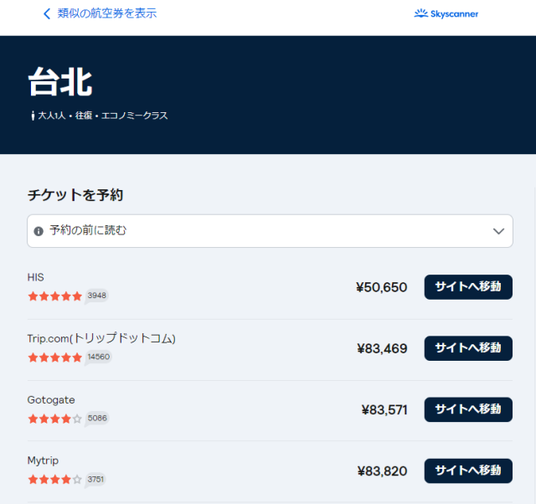The height and width of the screenshot is (504, 536).
Task: Click the Trip.com(トリップドットコム) provider name
Action: click(101, 338)
